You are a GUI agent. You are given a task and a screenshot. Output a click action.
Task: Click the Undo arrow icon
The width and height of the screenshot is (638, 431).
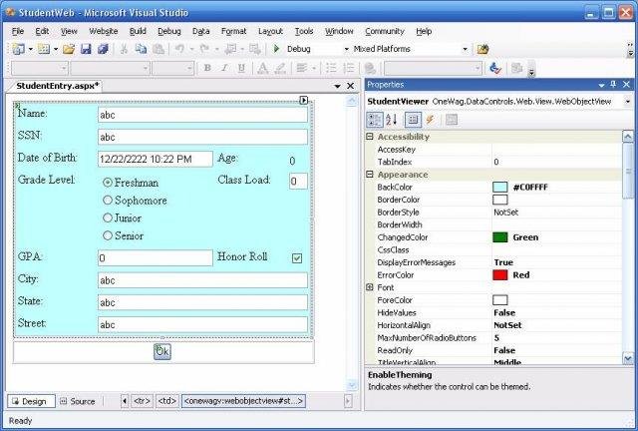pyautogui.click(x=179, y=49)
